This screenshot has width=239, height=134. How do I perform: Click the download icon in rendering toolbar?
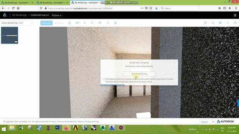[x=108, y=23]
